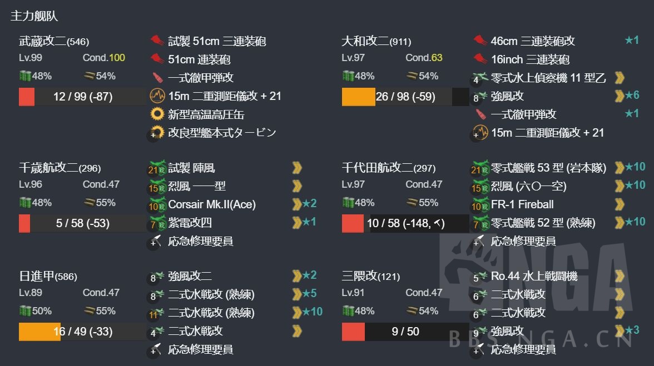Click the orange HP bar of 大和改二
The width and height of the screenshot is (654, 366).
(358, 97)
